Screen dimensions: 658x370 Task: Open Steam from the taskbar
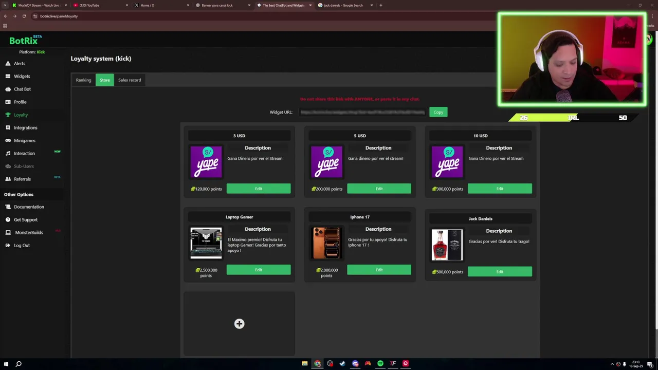[342, 364]
